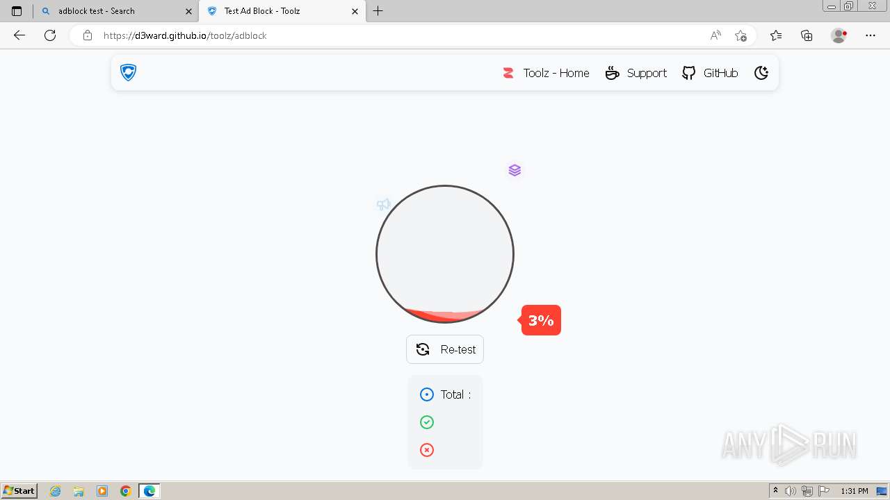
Task: Click the purple layers icon
Action: tap(515, 170)
